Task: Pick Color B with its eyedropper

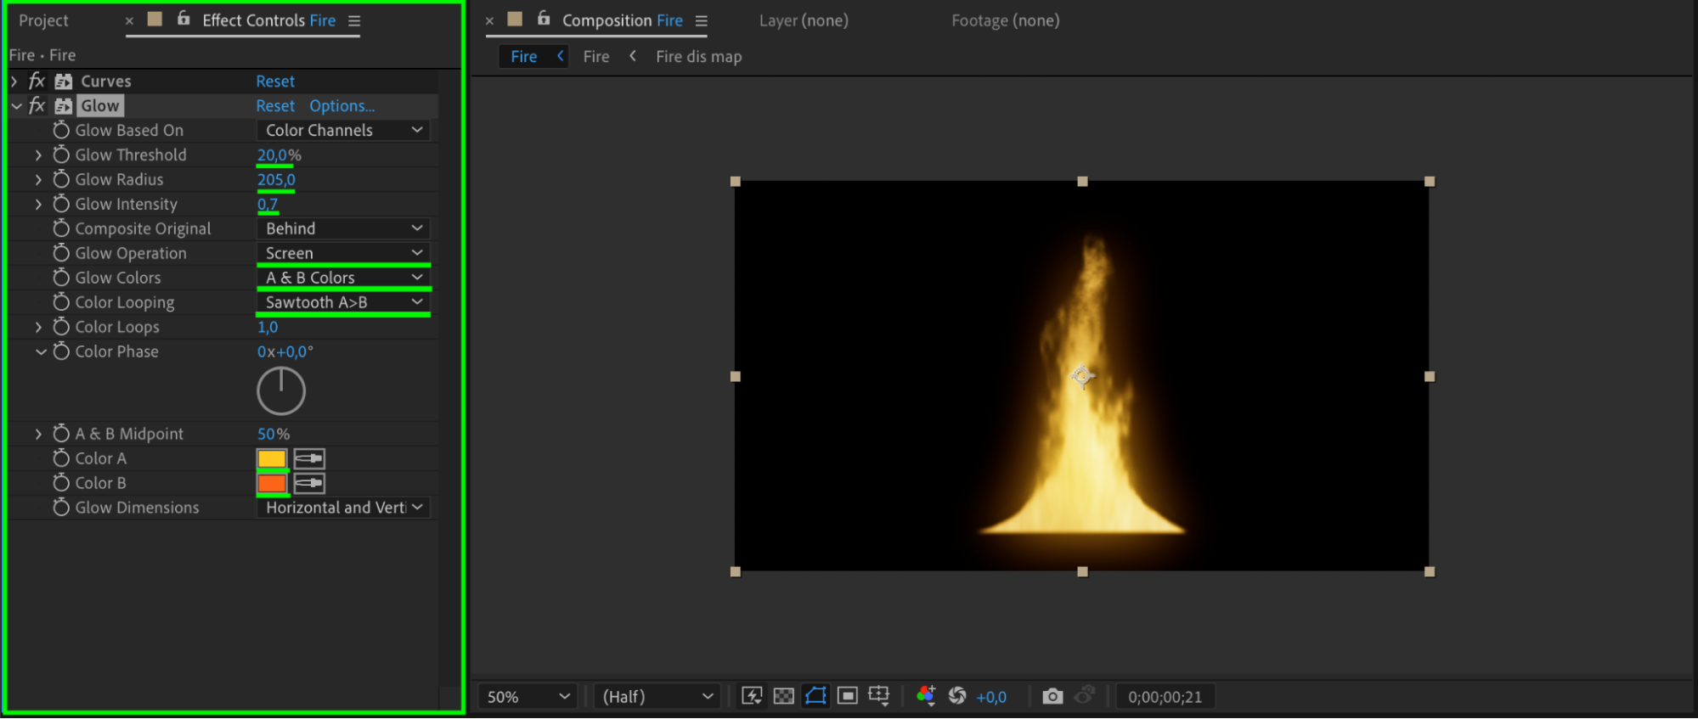Action: coord(309,483)
